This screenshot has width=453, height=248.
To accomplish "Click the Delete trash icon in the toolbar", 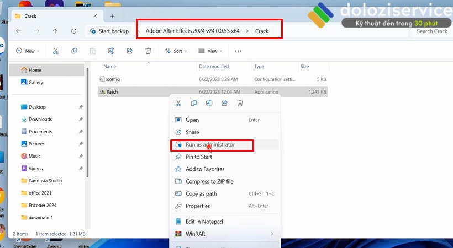I will click(x=148, y=51).
